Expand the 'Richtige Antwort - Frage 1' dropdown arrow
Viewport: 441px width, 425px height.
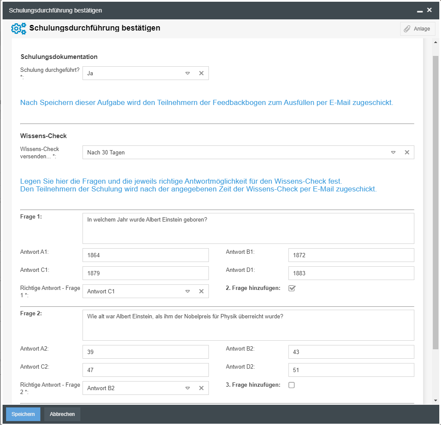(x=187, y=291)
